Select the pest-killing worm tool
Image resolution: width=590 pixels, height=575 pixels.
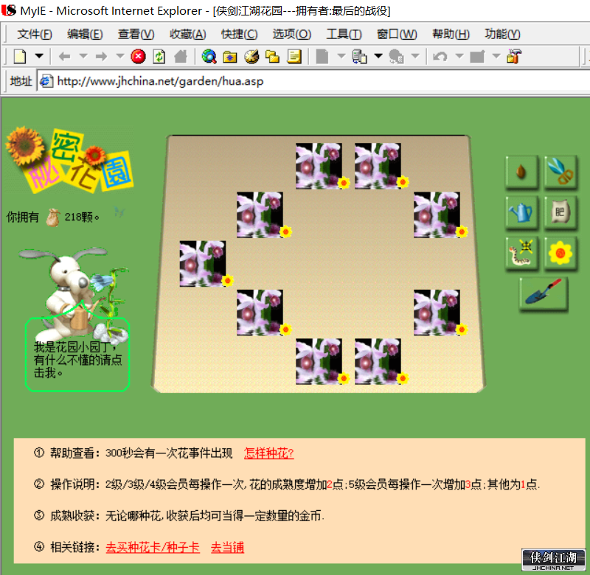521,253
